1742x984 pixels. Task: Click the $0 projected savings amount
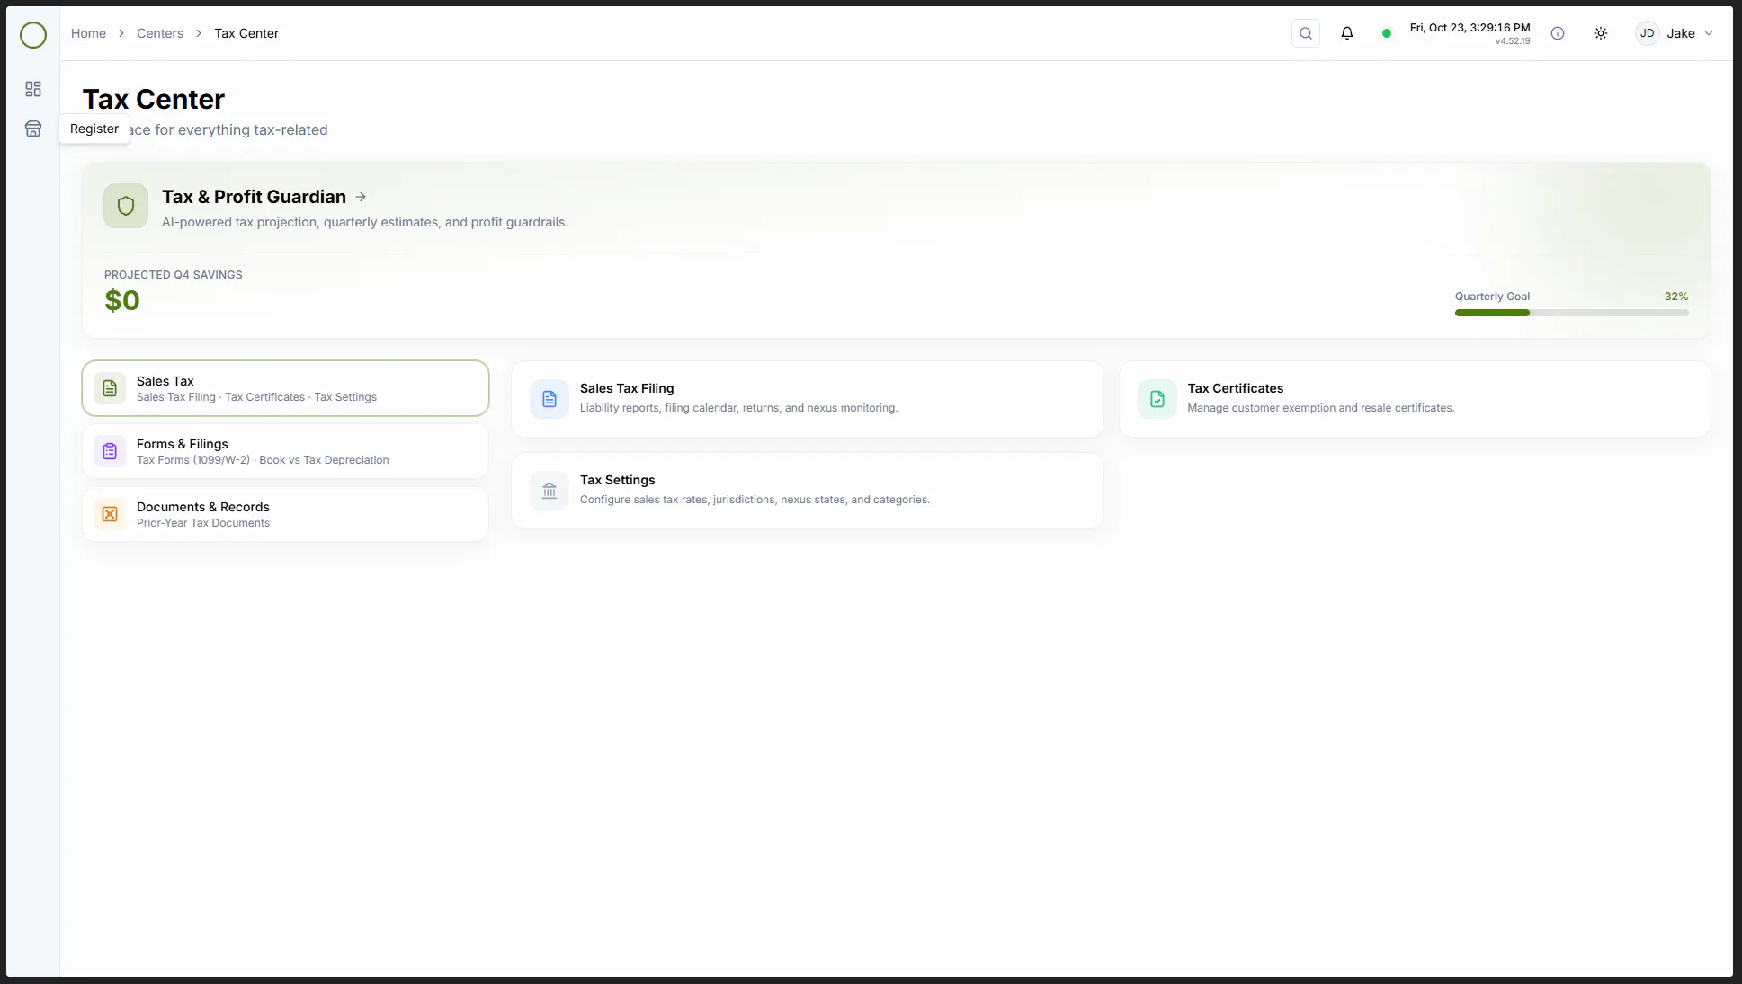122,300
